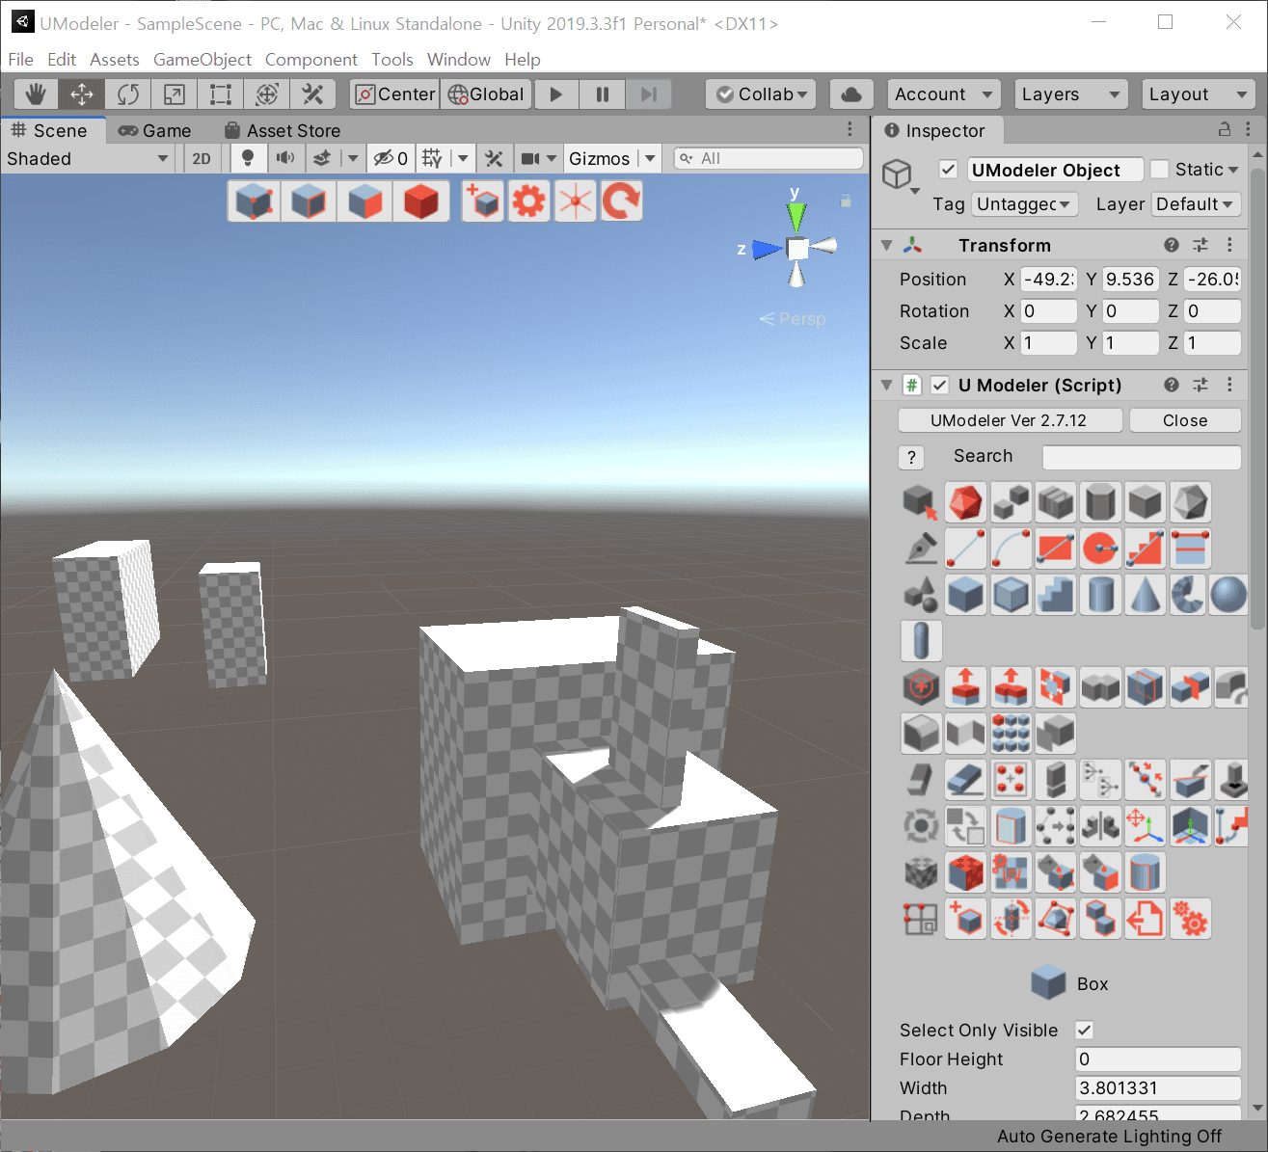Toggle 2D scene view mode
Image resolution: width=1268 pixels, height=1152 pixels.
[x=202, y=158]
